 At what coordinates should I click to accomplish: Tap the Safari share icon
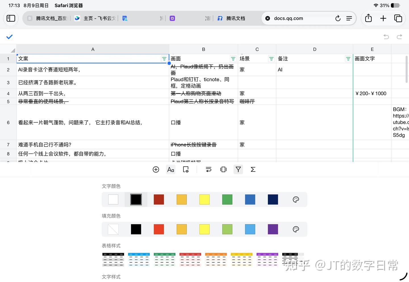coord(368,18)
